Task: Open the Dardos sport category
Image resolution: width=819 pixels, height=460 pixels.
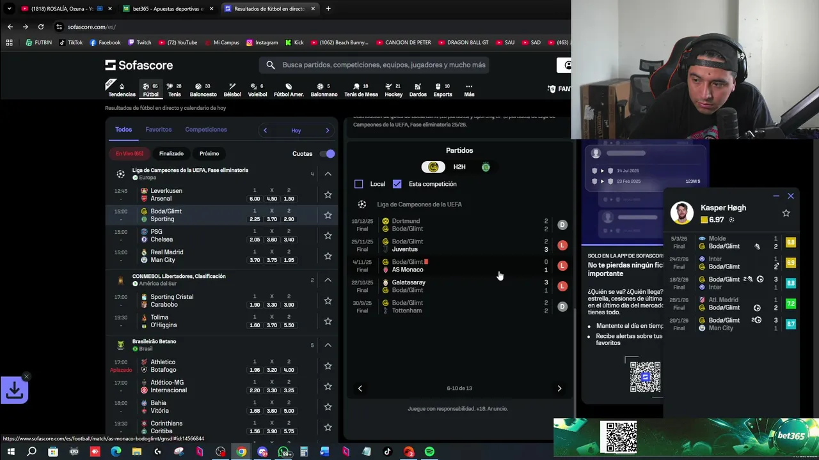Action: (418, 90)
